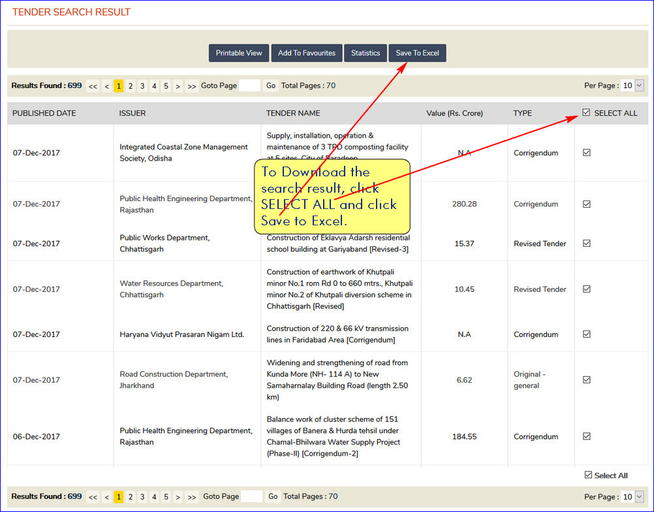Click the Printable View button
The width and height of the screenshot is (654, 512).
pyautogui.click(x=239, y=53)
